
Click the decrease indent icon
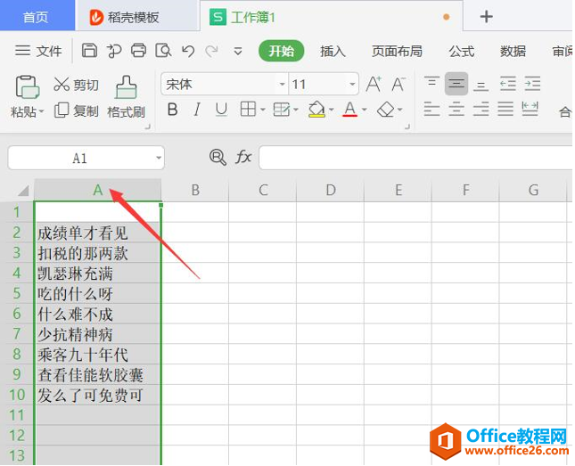coord(508,84)
